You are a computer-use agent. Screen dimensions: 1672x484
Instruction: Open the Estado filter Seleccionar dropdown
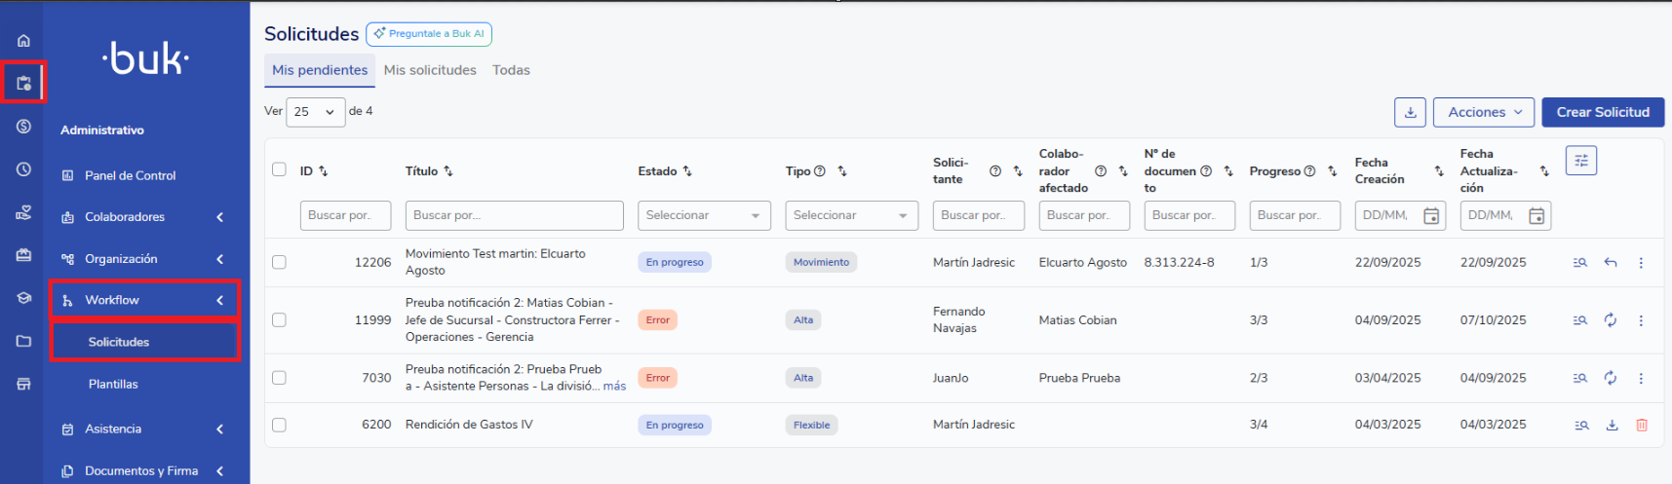(703, 215)
